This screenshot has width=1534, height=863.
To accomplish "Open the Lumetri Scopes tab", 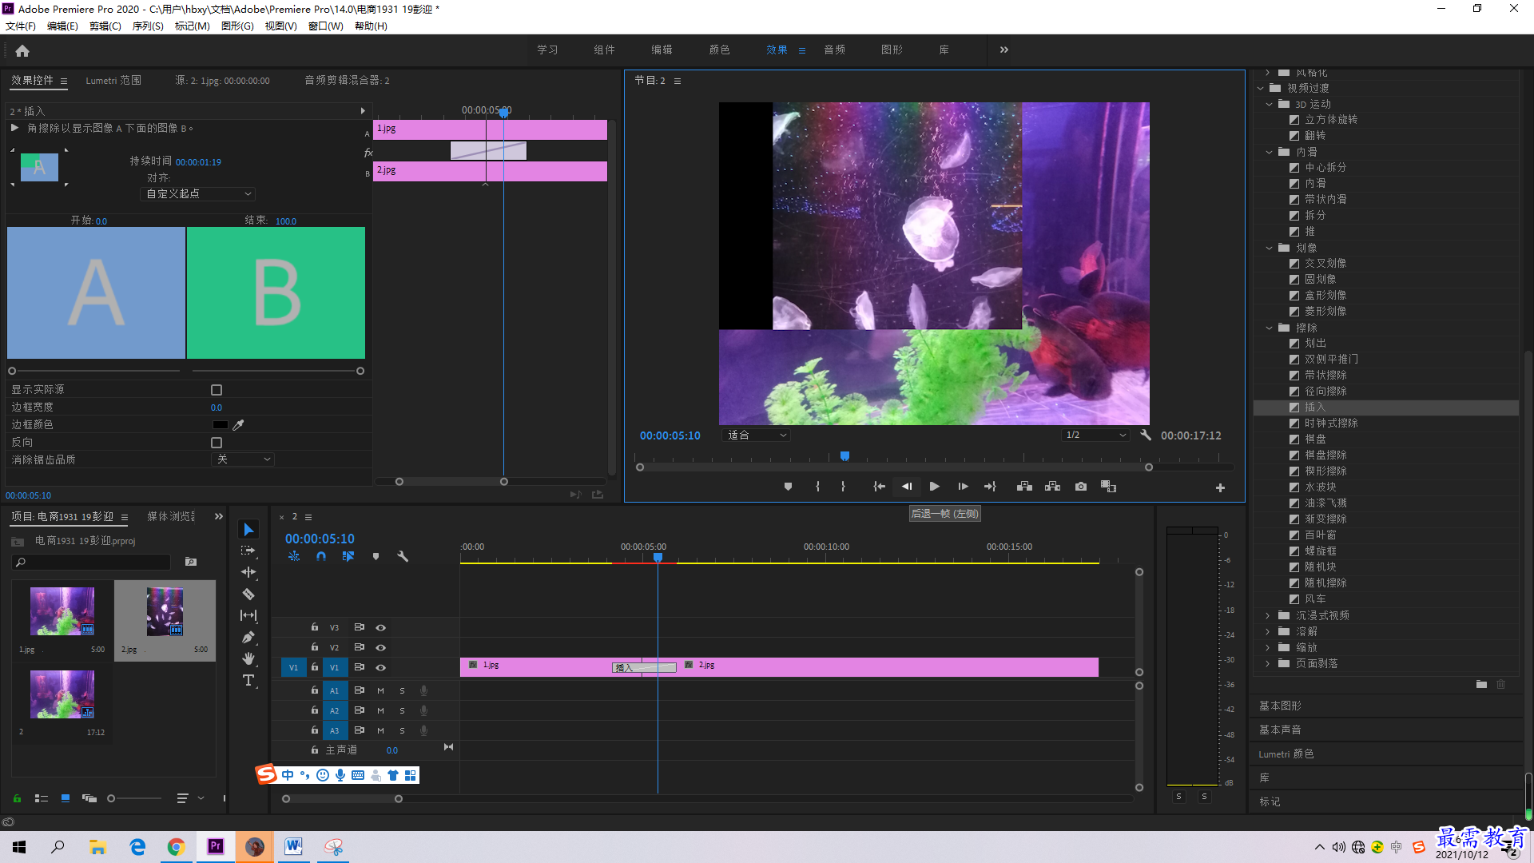I will (113, 81).
